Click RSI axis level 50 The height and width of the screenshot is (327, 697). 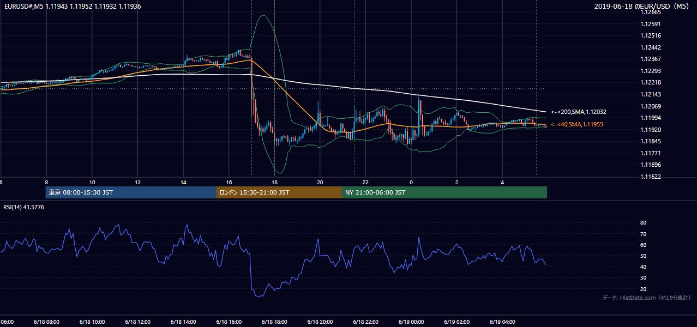(x=644, y=256)
